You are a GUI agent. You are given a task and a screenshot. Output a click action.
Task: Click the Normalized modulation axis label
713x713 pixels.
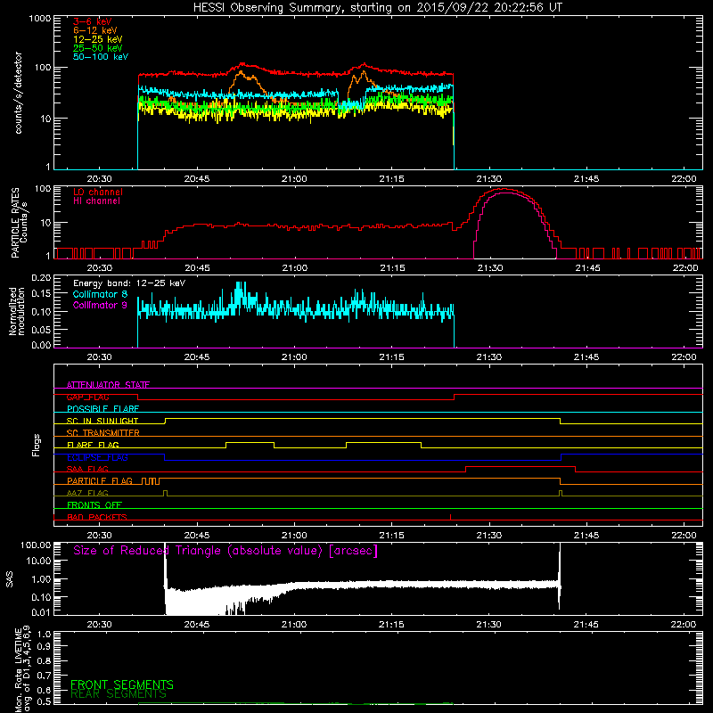tap(17, 311)
